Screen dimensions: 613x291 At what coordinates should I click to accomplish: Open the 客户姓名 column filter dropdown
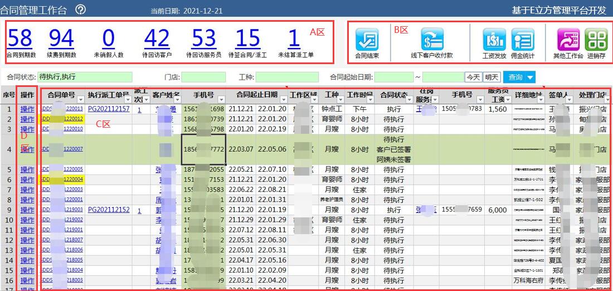[178, 99]
